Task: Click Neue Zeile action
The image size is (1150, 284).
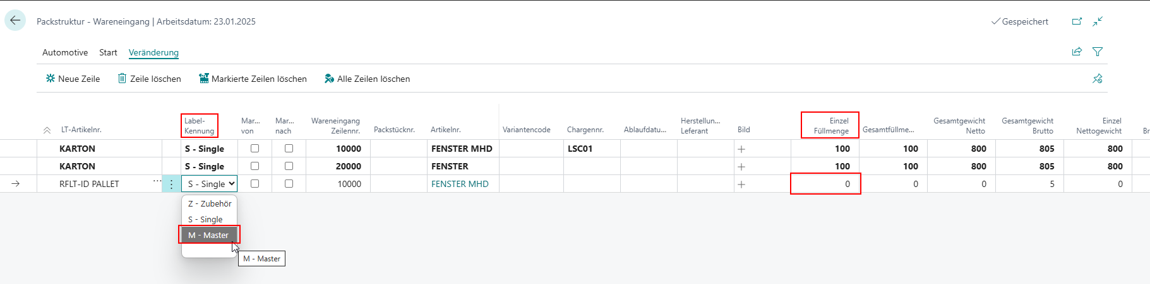Action: coord(73,79)
